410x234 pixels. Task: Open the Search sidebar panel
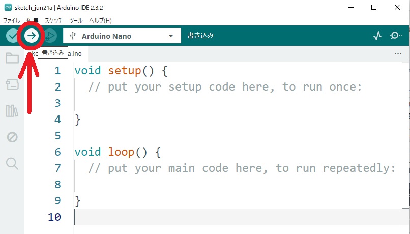(x=12, y=164)
